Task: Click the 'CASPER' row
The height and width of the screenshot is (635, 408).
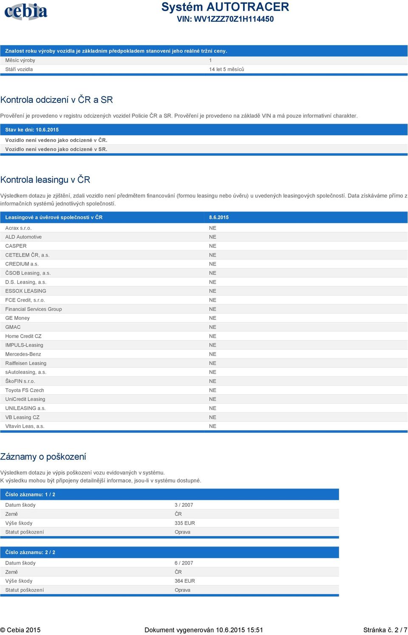Action: (x=204, y=246)
